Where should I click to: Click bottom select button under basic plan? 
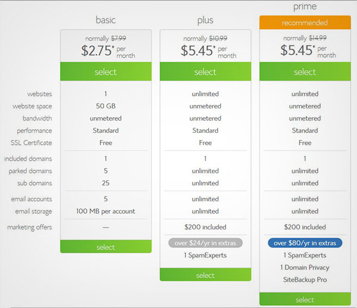coord(106,247)
